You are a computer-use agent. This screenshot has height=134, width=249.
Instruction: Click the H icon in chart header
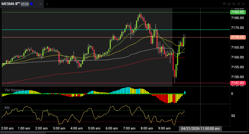coord(224,4)
